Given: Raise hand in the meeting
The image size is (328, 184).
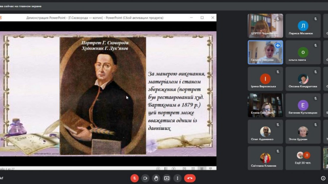Looking at the screenshot, I should coord(156,178).
